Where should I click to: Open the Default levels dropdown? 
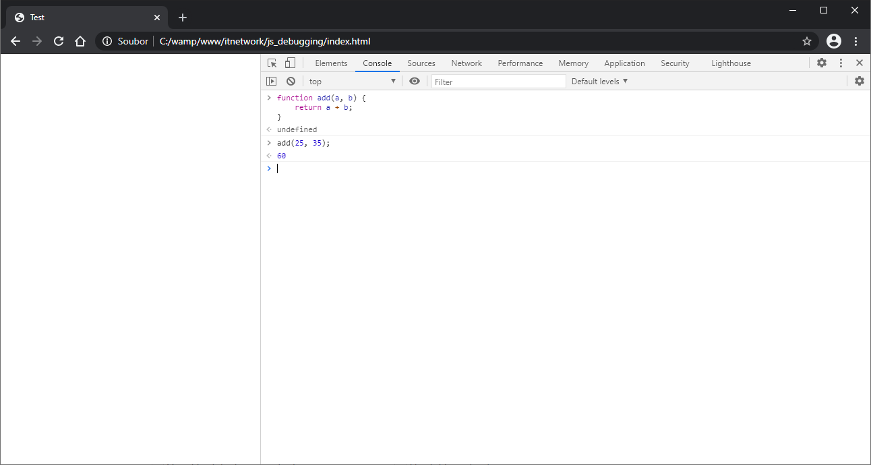click(599, 82)
